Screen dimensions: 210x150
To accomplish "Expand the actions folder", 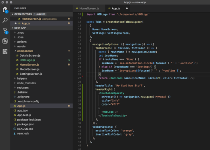I will coord(15,42).
